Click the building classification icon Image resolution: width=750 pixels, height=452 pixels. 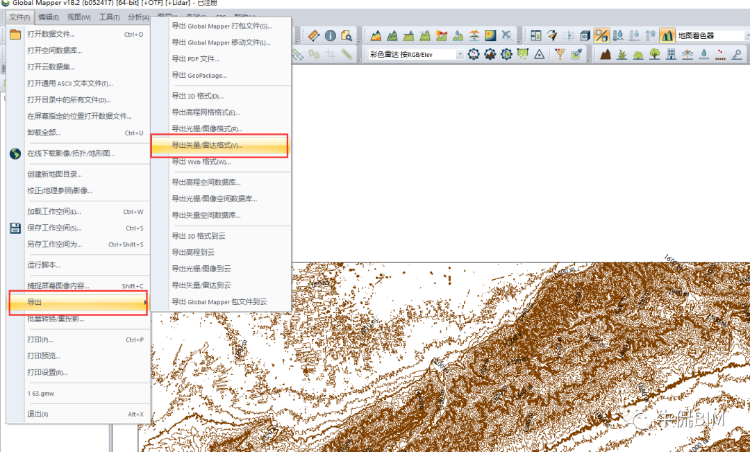point(671,54)
